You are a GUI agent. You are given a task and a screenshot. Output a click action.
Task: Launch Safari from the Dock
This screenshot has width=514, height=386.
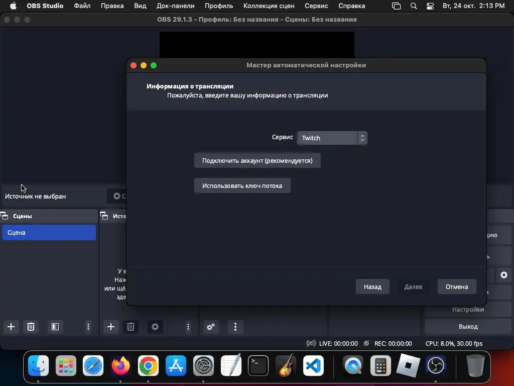[93, 365]
